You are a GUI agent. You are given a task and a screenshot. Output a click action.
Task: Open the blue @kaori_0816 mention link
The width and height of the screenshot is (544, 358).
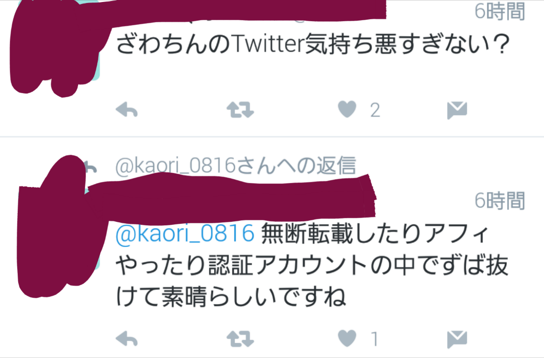(x=185, y=233)
